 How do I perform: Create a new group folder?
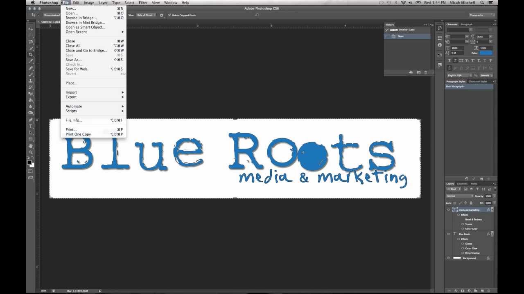[476, 291]
